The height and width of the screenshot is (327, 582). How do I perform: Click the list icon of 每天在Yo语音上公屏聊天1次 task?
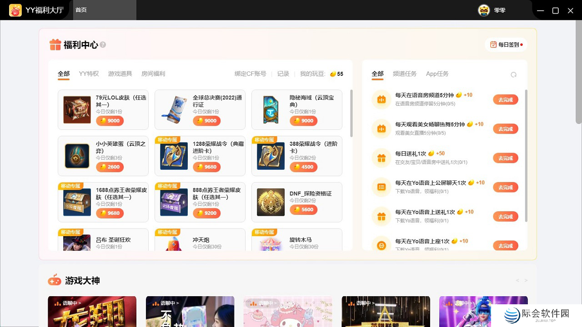[381, 187]
